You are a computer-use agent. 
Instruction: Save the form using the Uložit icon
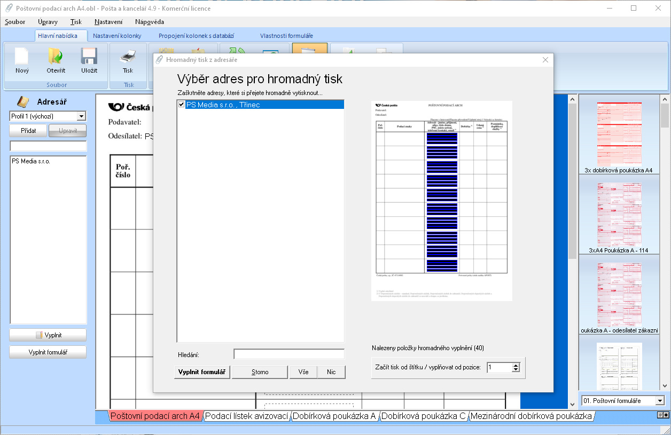click(89, 57)
